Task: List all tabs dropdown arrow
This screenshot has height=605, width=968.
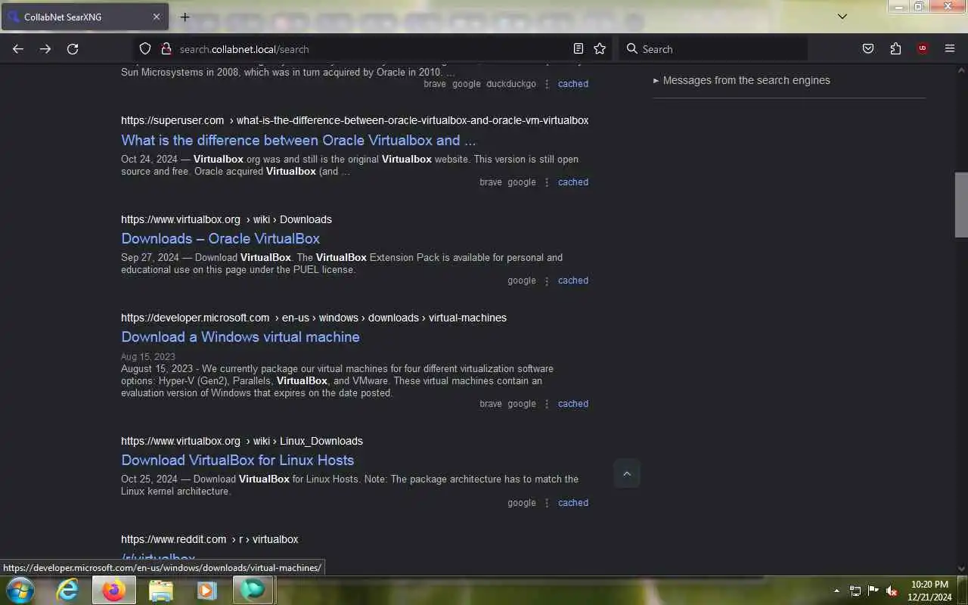Action: click(x=842, y=17)
